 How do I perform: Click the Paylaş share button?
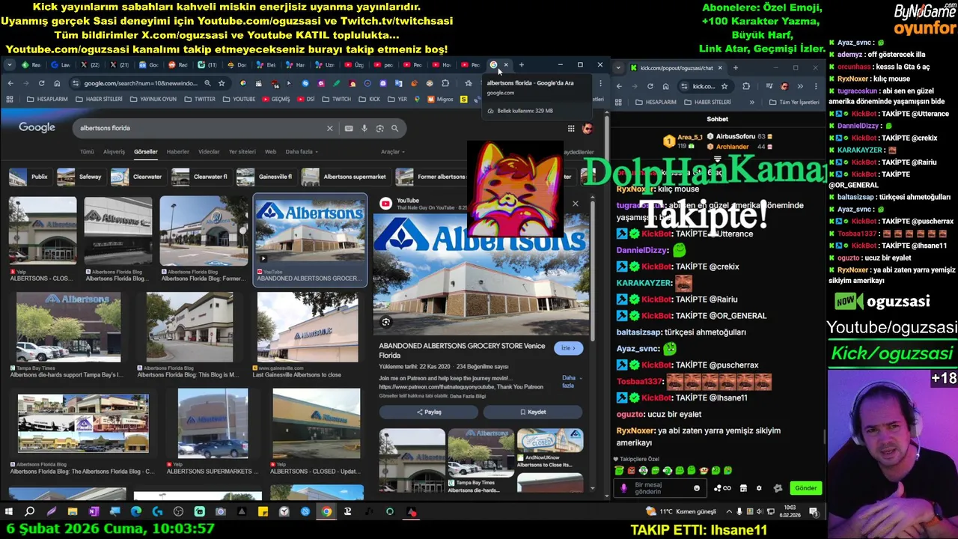coord(429,412)
